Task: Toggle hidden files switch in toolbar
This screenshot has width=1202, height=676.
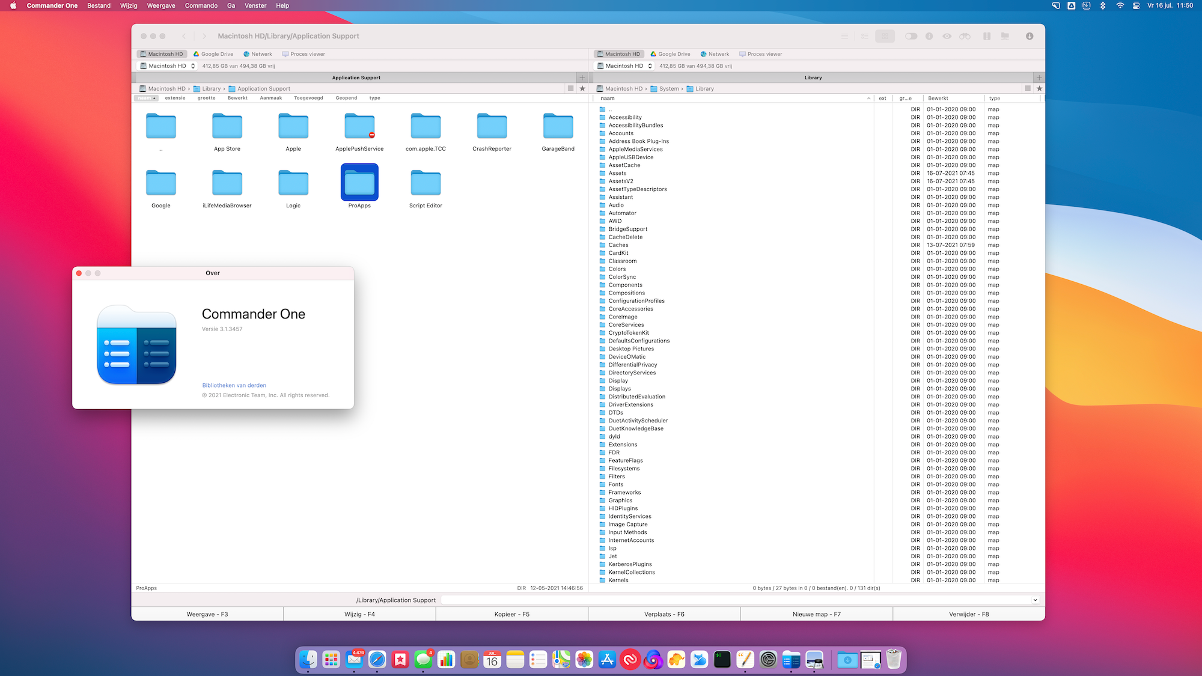Action: coord(911,36)
